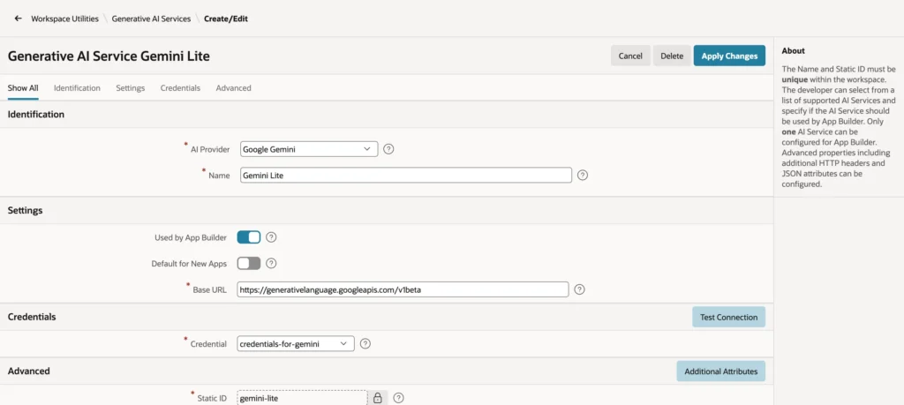Open help icon next to Base URL

[579, 289]
